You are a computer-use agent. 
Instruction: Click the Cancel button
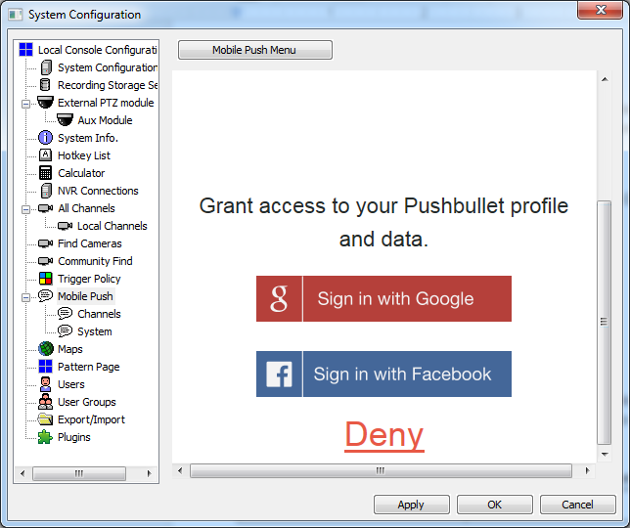coord(578,505)
